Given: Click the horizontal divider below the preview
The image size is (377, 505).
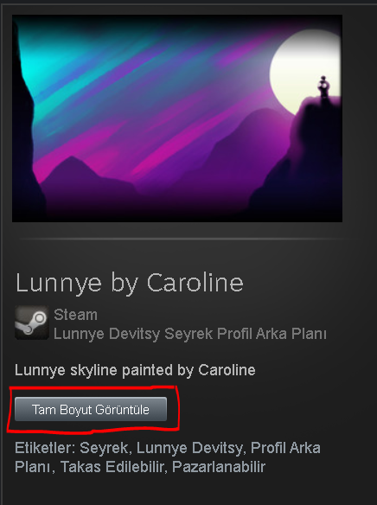Looking at the screenshot, I should coord(185,239).
